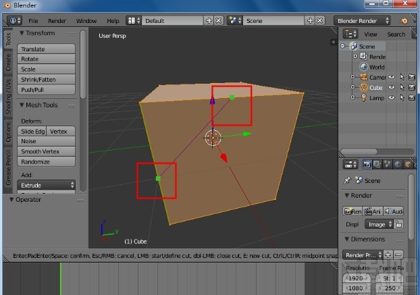
Task: Click the World globe icon in outliner
Action: (x=363, y=67)
